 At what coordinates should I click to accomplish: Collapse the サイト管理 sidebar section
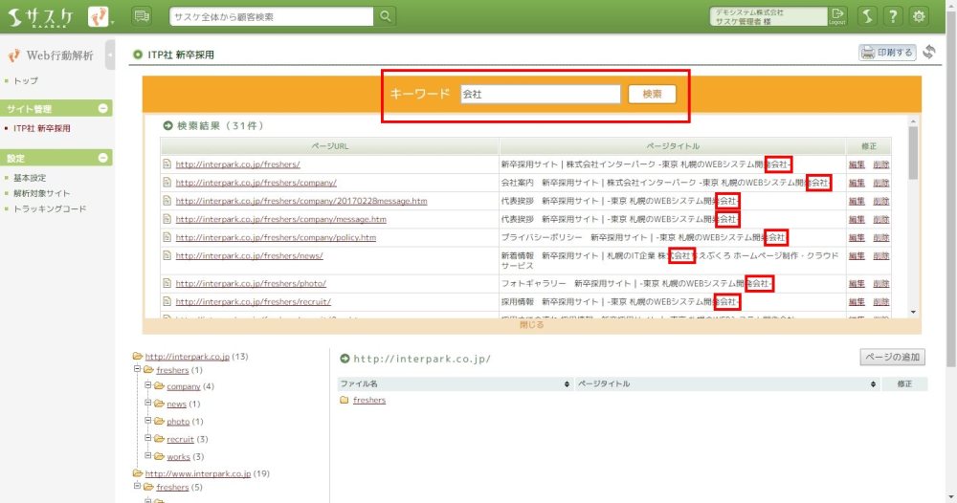coord(103,109)
